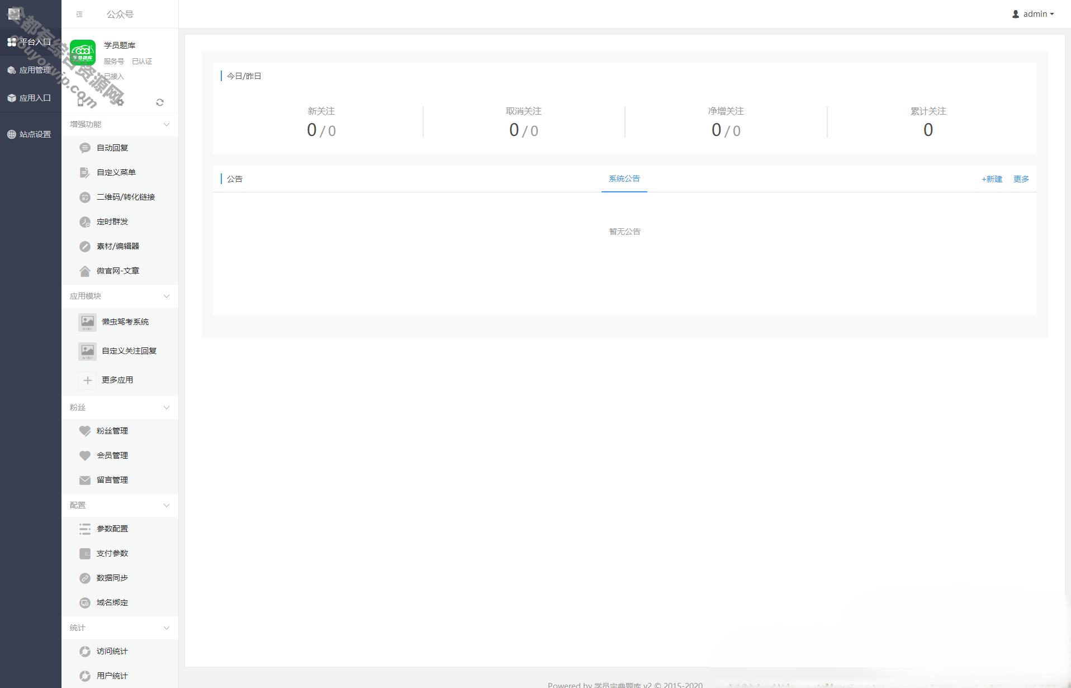Click the 留言管理 envelope icon
Image resolution: width=1071 pixels, height=688 pixels.
(85, 480)
